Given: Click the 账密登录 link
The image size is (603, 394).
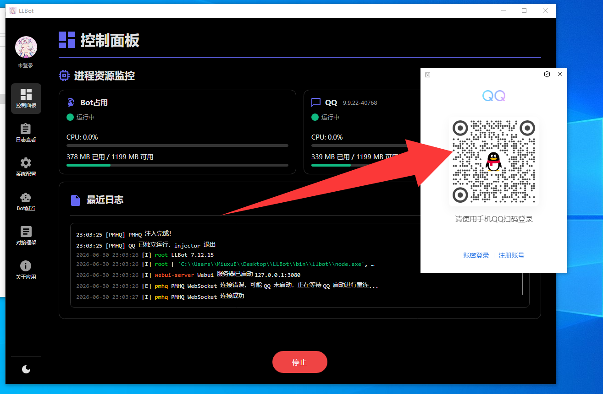Looking at the screenshot, I should click(x=476, y=255).
